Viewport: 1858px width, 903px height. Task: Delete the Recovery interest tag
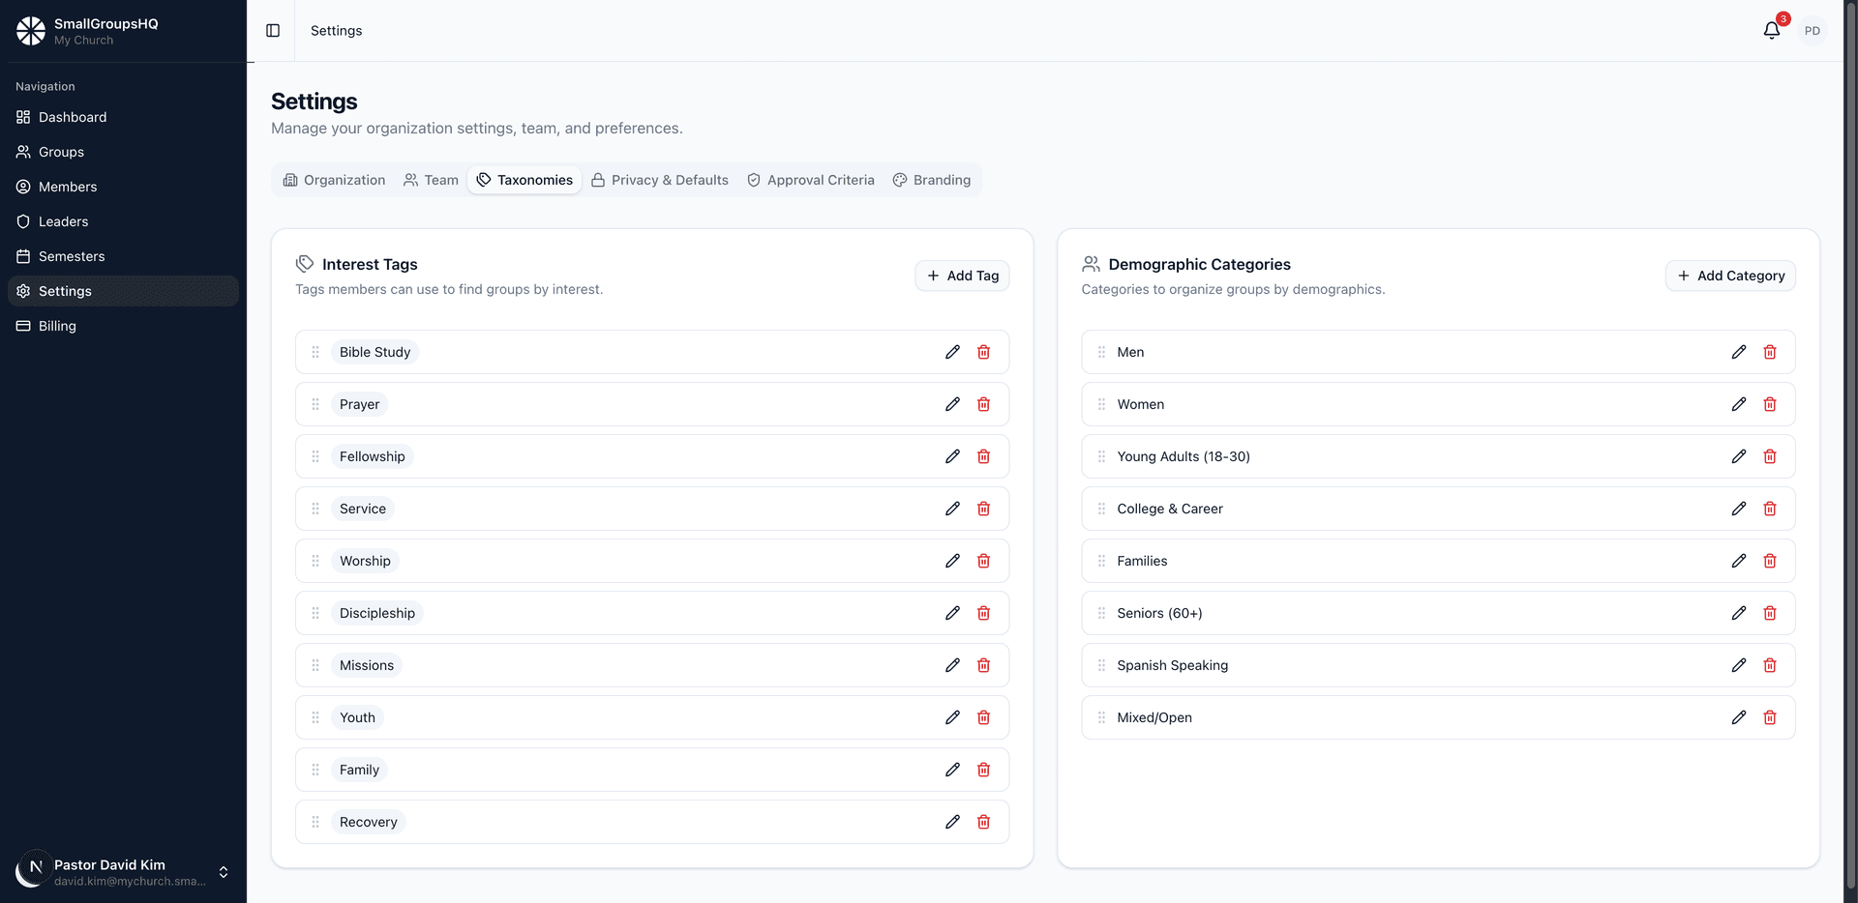tap(984, 822)
